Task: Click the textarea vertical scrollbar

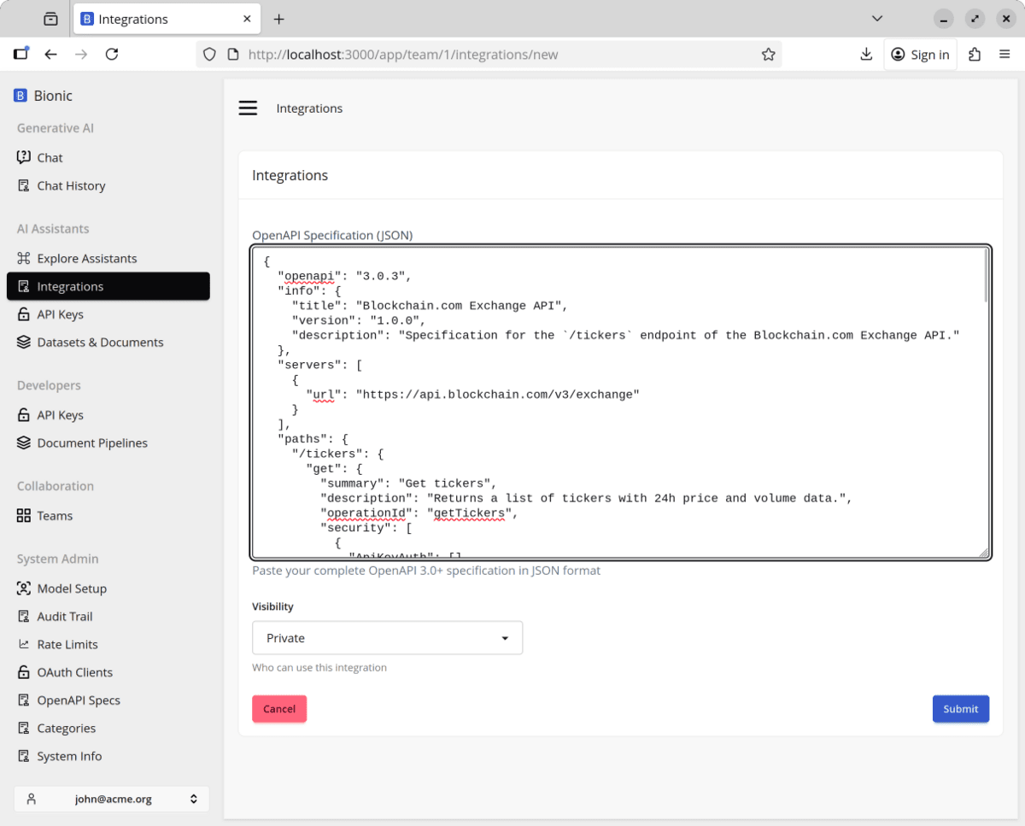Action: click(985, 277)
